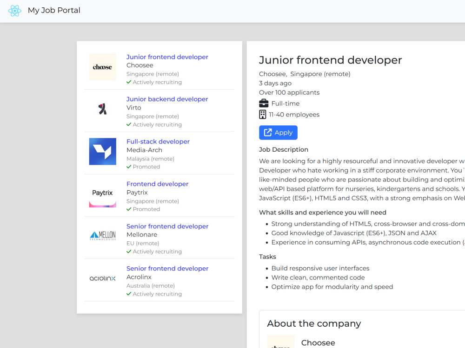Click Full-time employment type text
This screenshot has width=465, height=348.
[x=286, y=103]
